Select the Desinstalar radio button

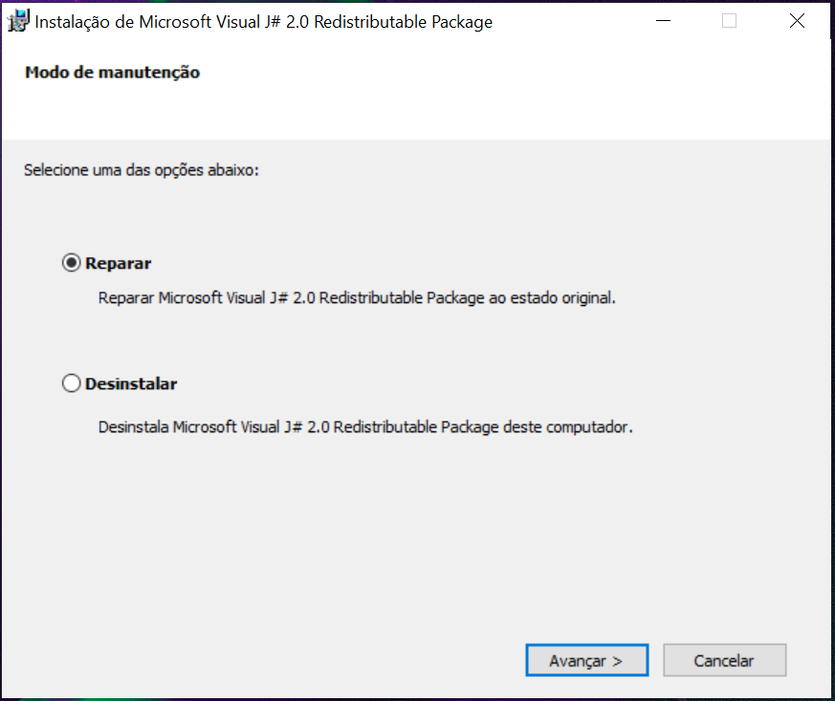click(x=71, y=383)
